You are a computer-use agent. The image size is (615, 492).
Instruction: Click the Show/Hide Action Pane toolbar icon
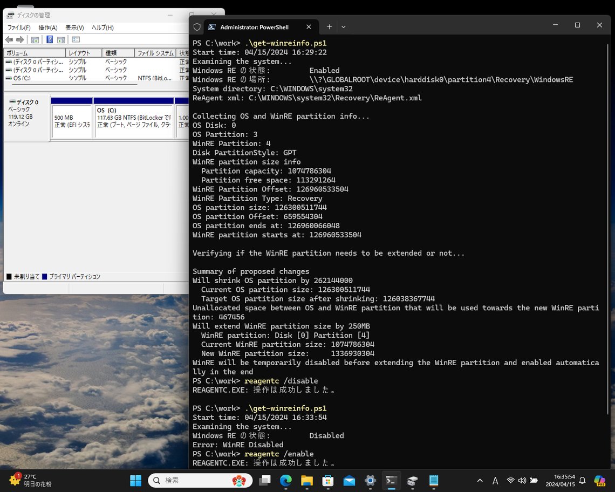[61, 40]
